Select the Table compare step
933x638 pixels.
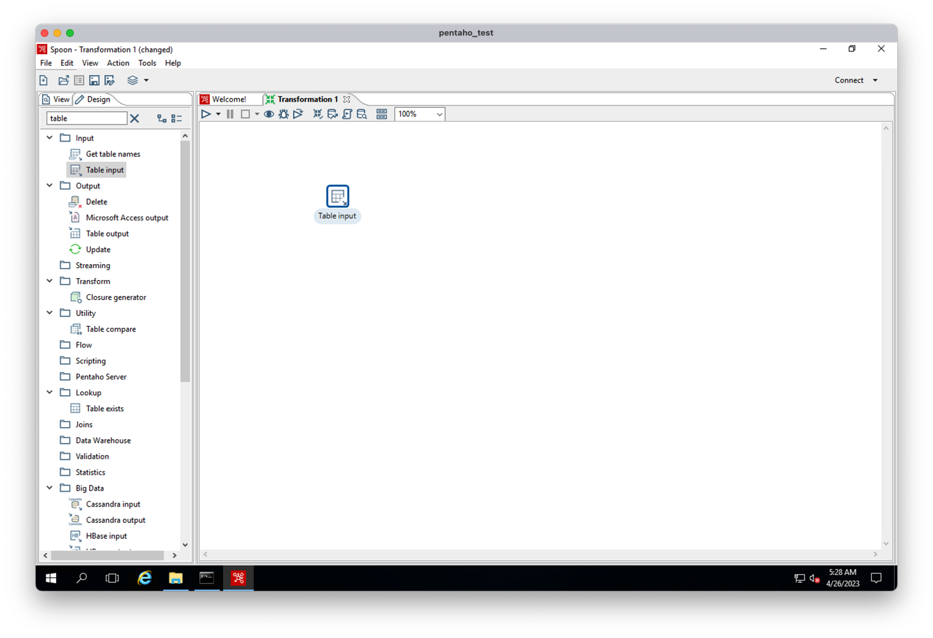(x=103, y=329)
